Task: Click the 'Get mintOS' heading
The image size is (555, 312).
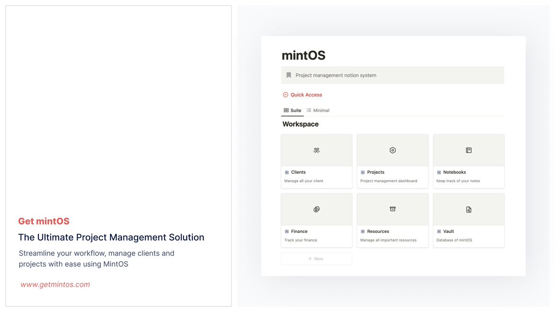Action: click(x=44, y=221)
